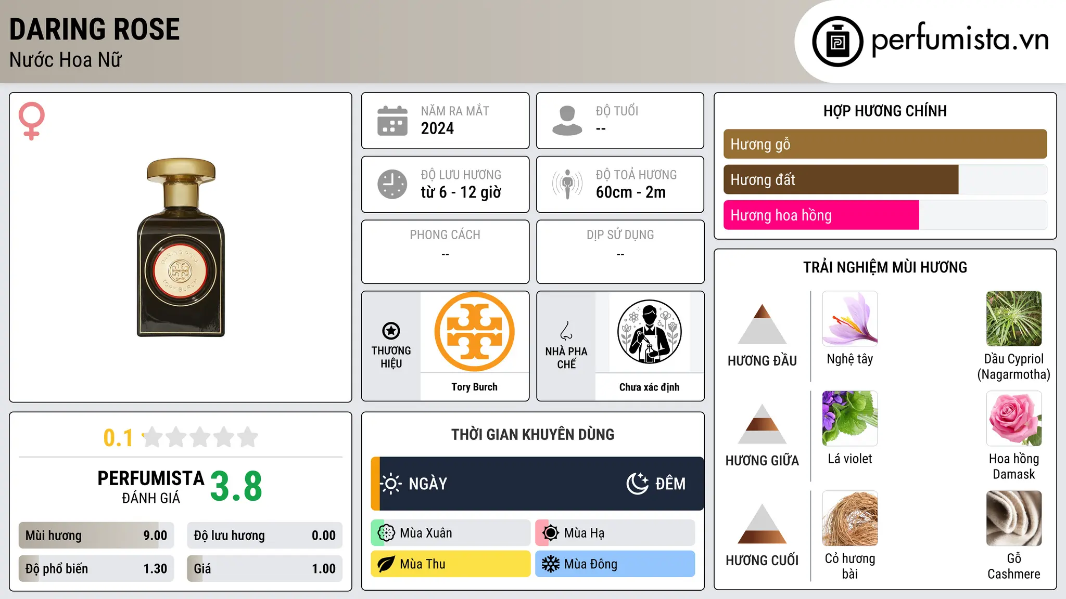This screenshot has width=1066, height=599.
Task: Click the clock icon beside Độ lưu hương
Action: tap(392, 184)
